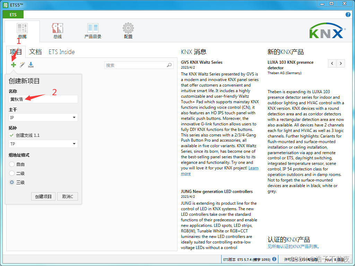Open the 总揽 overview tab icon
This screenshot has width=355, height=266.
pyautogui.click(x=22, y=28)
